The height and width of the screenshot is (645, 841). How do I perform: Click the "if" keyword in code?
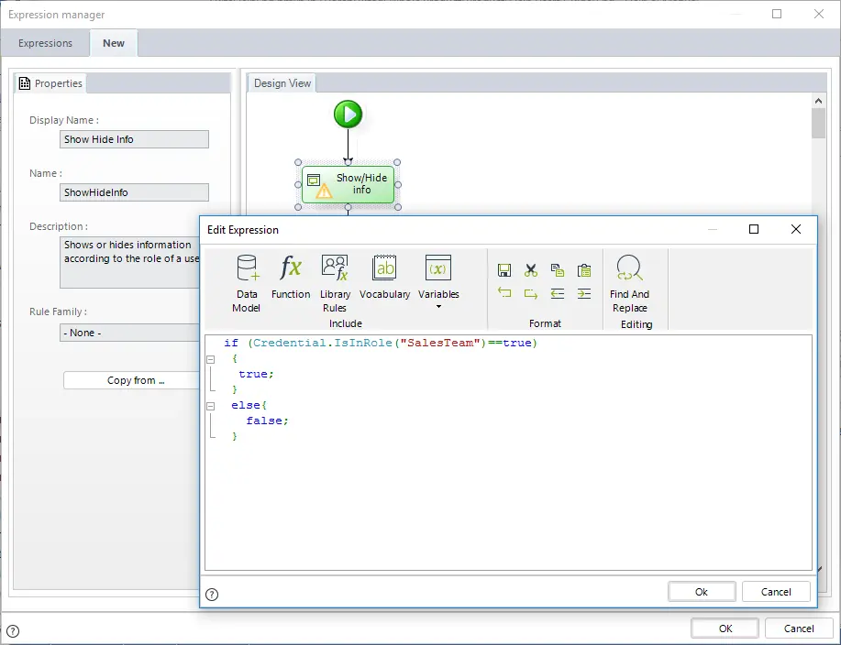click(231, 343)
